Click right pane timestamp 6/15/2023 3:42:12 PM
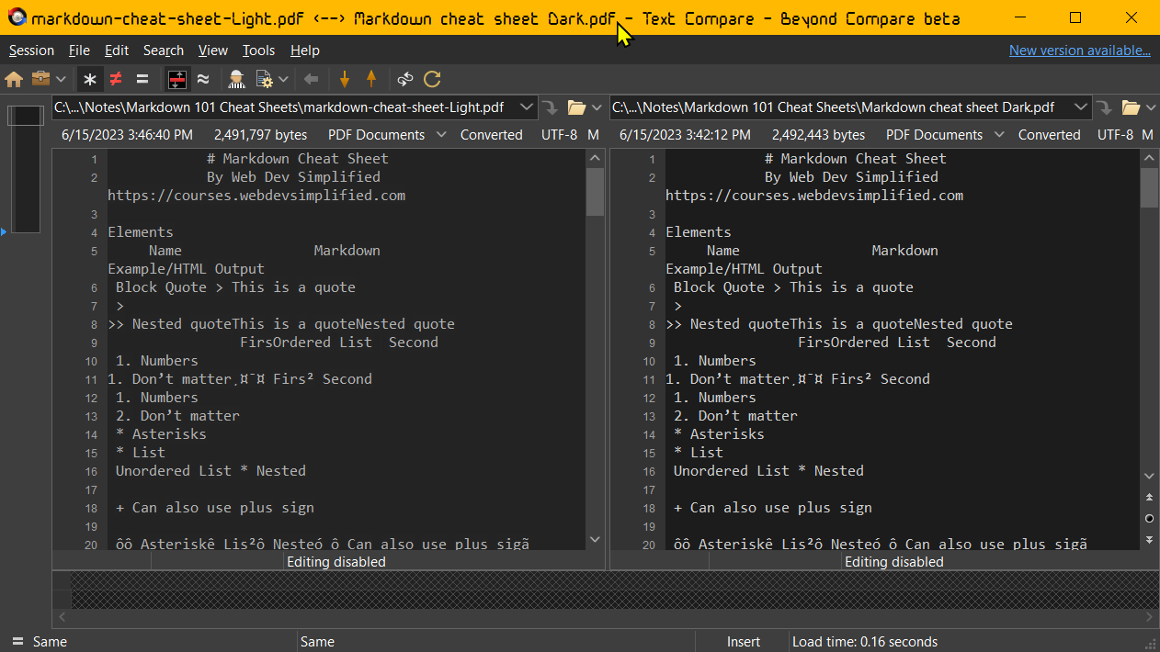The height and width of the screenshot is (652, 1160). point(685,135)
